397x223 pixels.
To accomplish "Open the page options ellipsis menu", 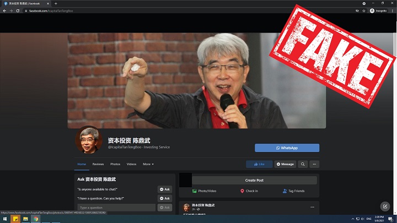I will pyautogui.click(x=314, y=164).
